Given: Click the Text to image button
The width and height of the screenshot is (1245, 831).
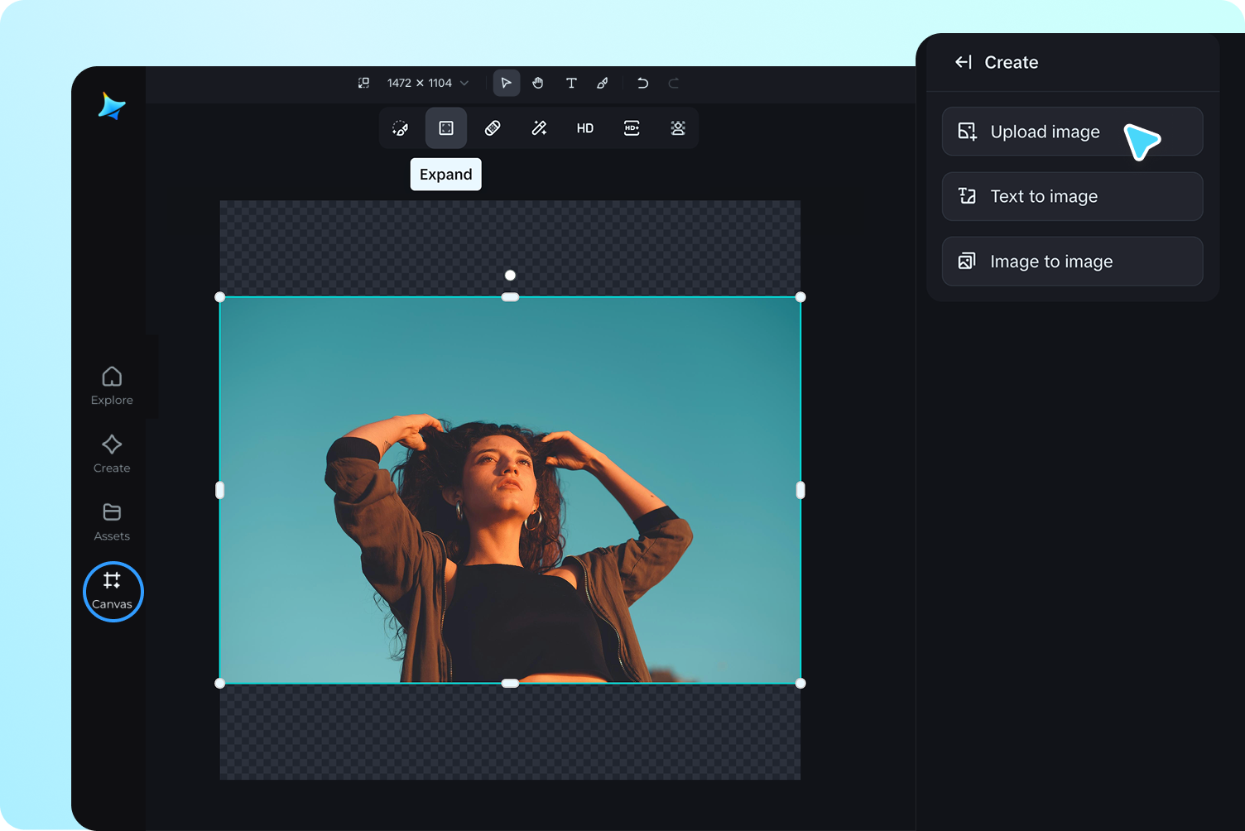Looking at the screenshot, I should pyautogui.click(x=1072, y=196).
